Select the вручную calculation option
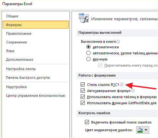158x138 pixels. (88, 59)
